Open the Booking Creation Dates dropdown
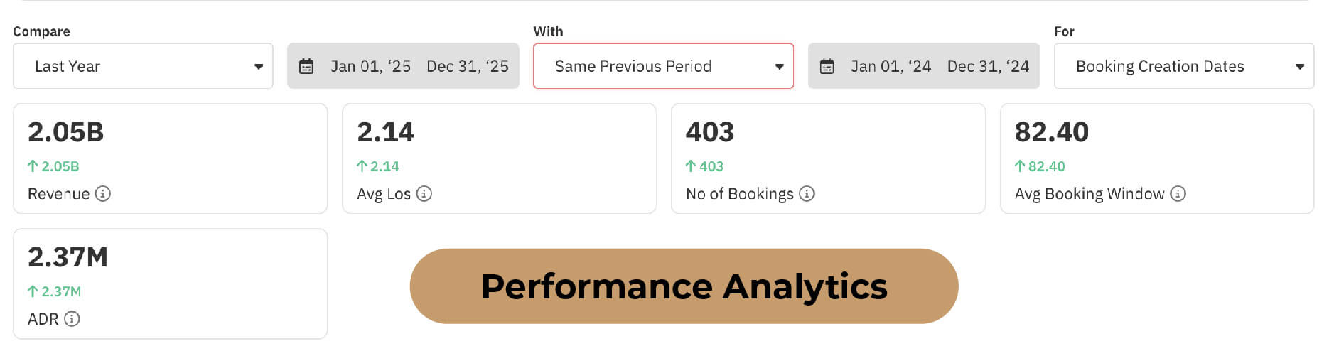The image size is (1329, 356). pos(1183,66)
